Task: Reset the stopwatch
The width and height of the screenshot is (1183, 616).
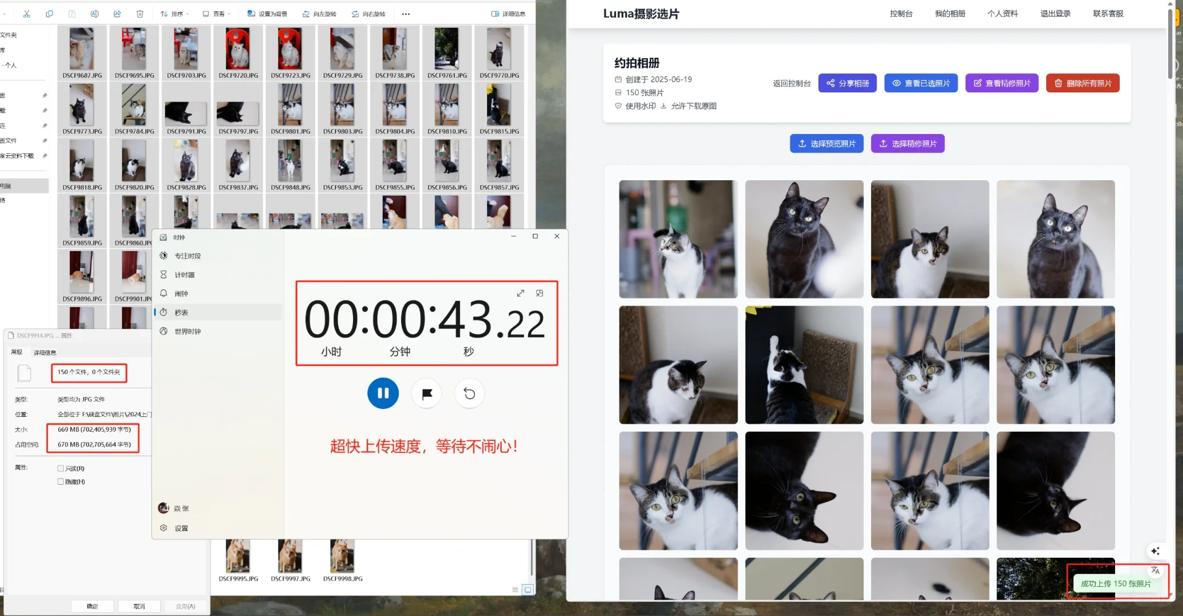Action: click(469, 394)
